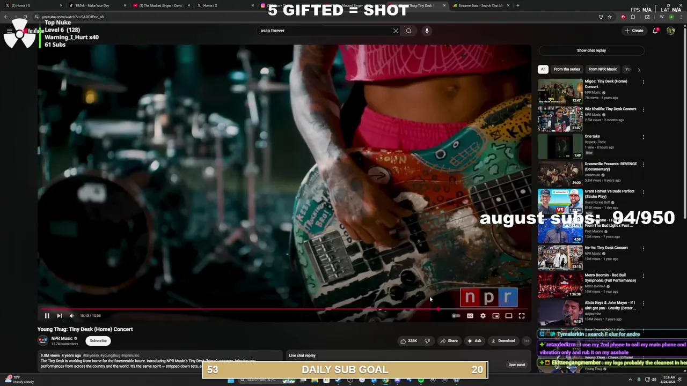Image resolution: width=687 pixels, height=386 pixels.
Task: Open more actions menu beside Download
Action: pos(527,341)
